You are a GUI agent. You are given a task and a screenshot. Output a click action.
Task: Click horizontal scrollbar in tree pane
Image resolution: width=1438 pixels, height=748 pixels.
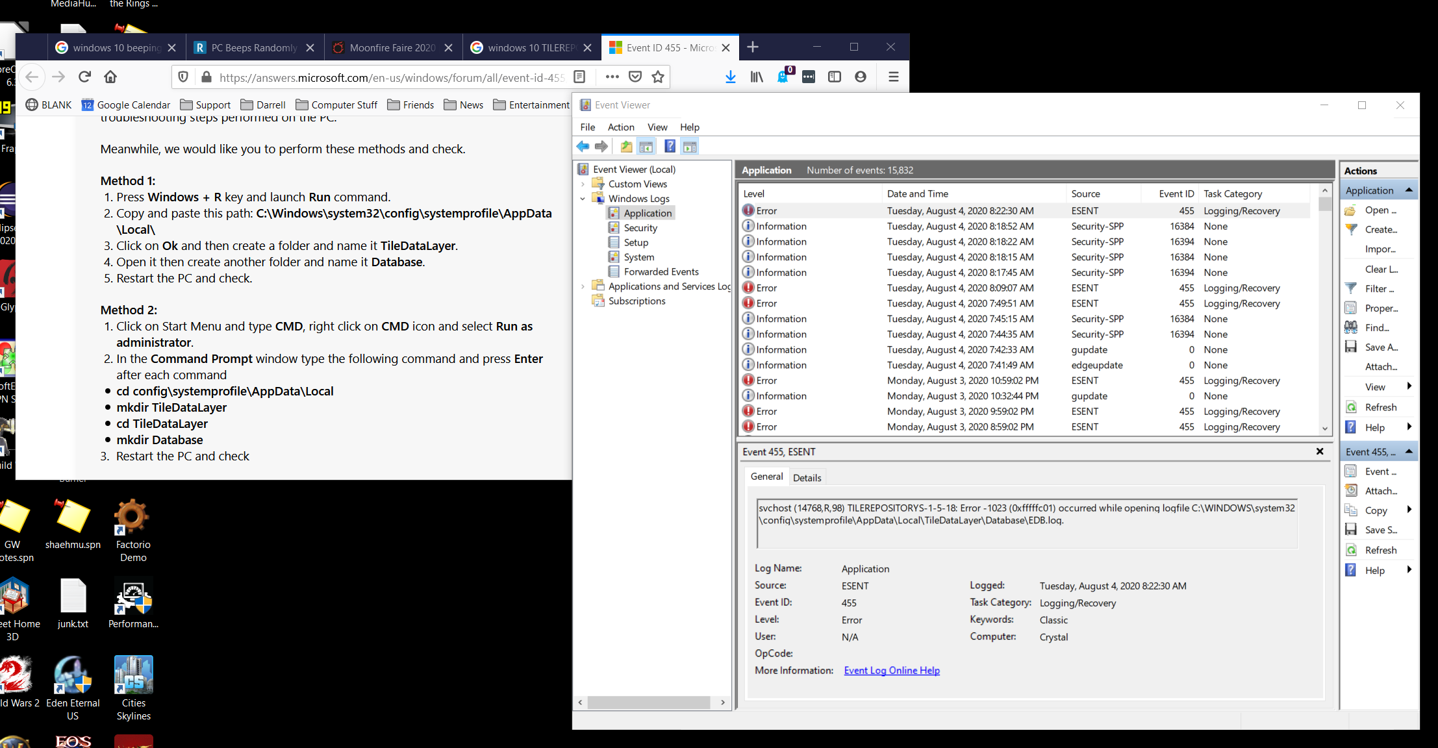tap(648, 703)
